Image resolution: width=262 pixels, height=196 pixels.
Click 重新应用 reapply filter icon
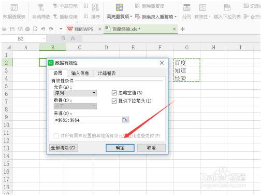pos(55,17)
